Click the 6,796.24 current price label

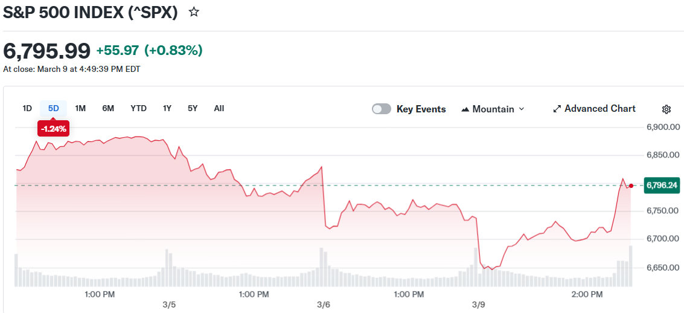662,186
